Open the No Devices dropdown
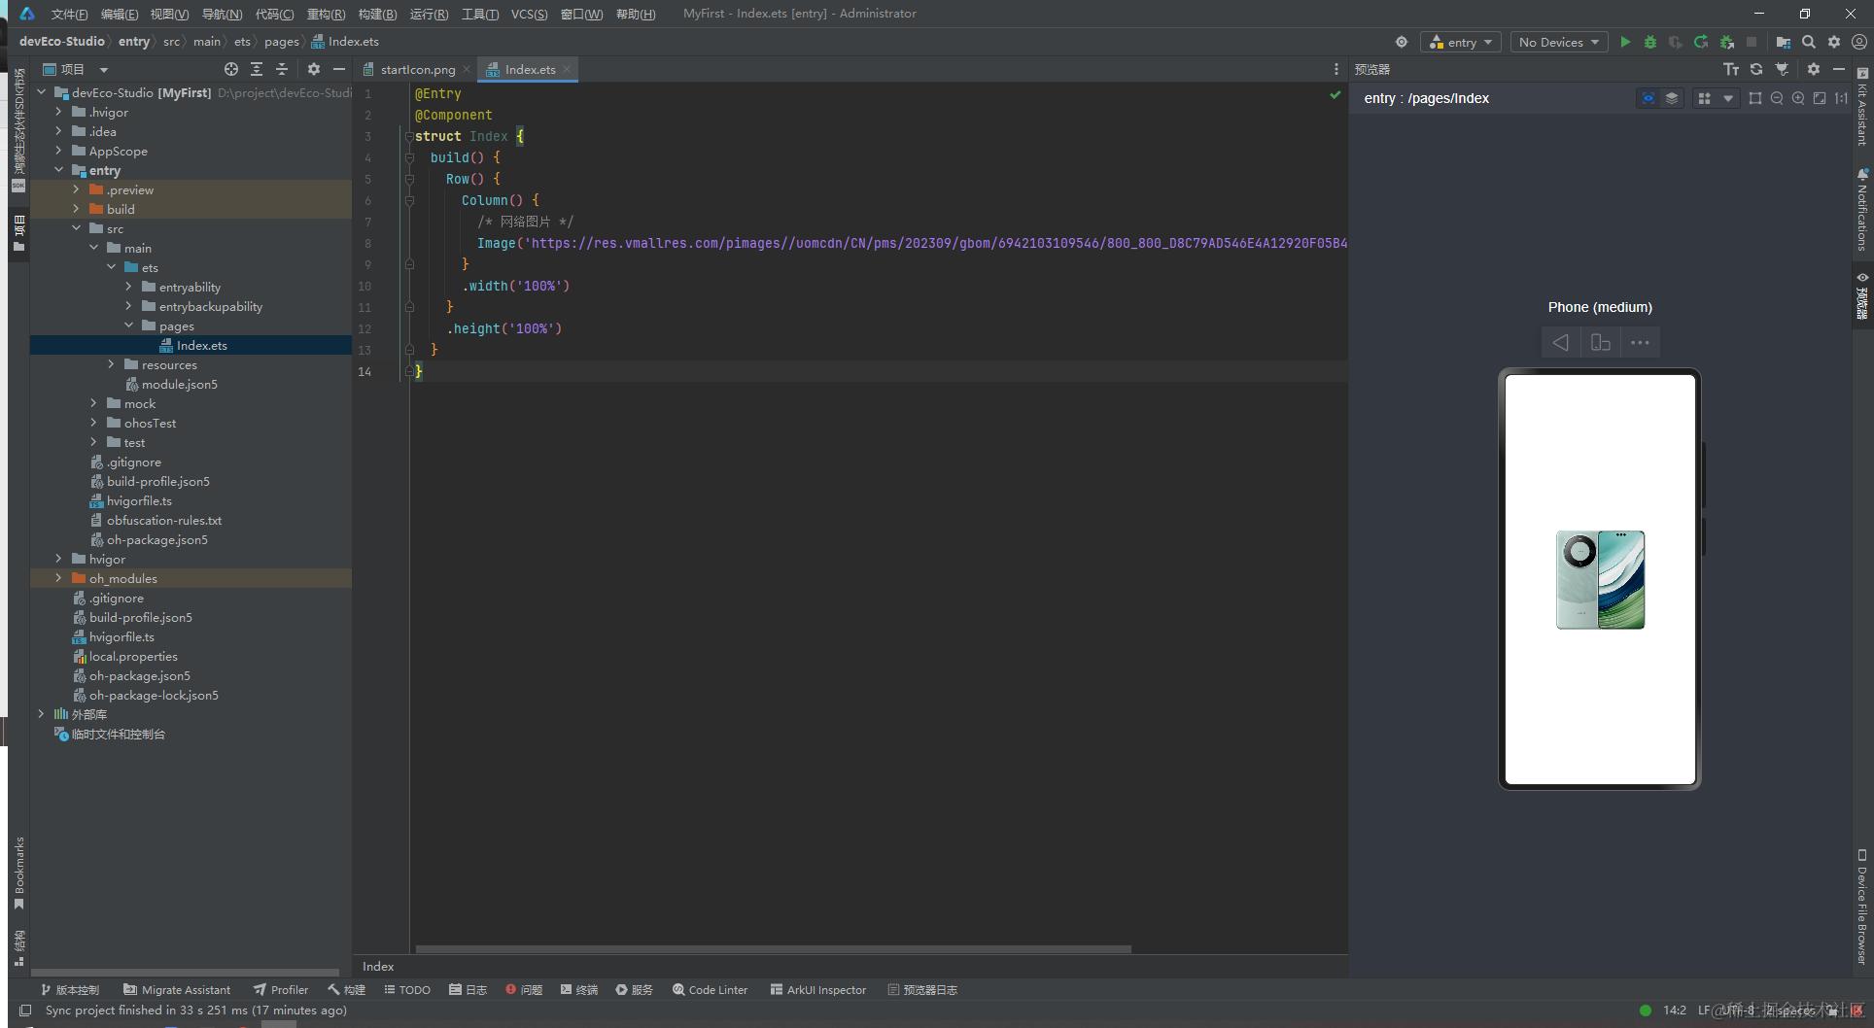The height and width of the screenshot is (1028, 1874). [x=1559, y=42]
